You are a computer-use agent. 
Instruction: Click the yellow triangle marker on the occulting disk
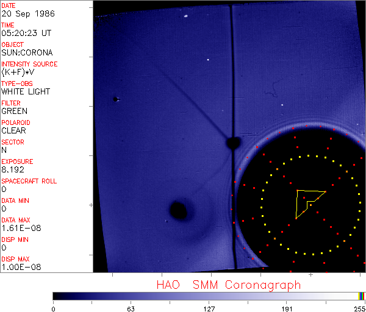pos(307,201)
